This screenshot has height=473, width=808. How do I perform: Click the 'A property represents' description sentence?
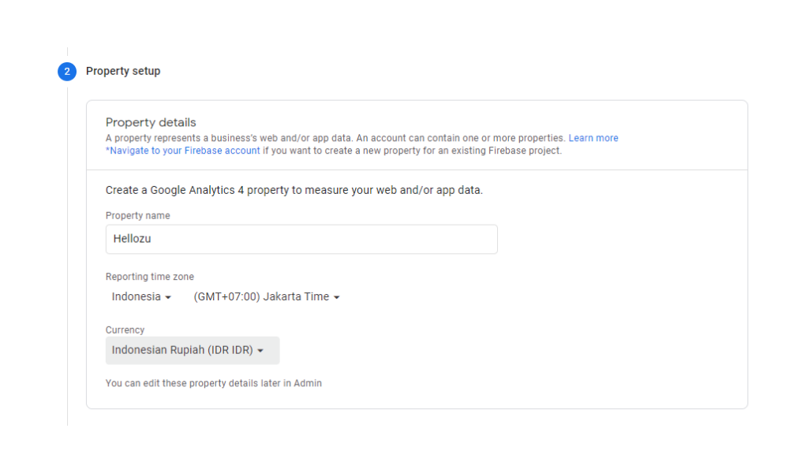click(x=335, y=138)
